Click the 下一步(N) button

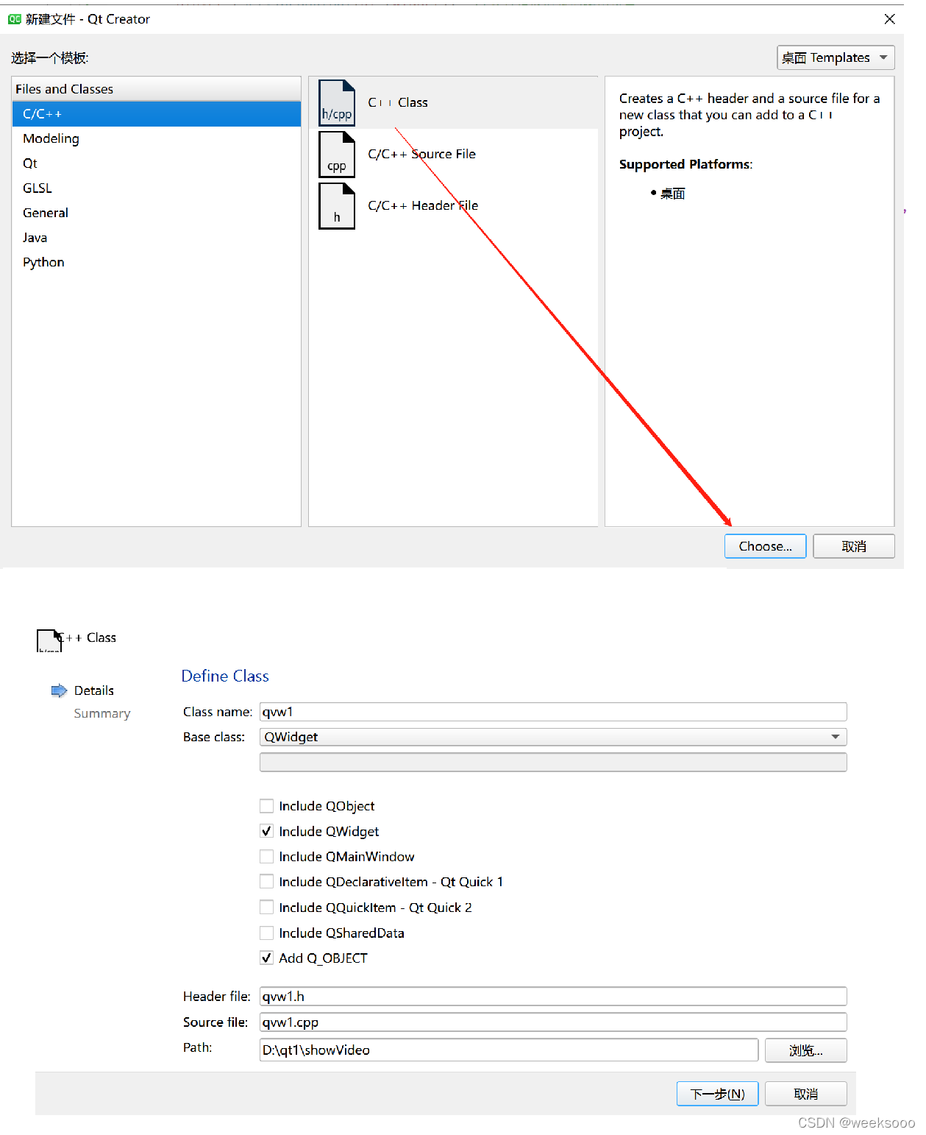[717, 1094]
